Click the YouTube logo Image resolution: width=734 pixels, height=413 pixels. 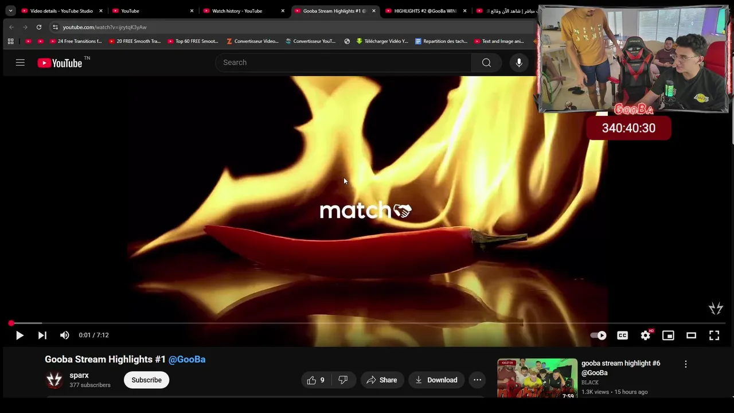60,63
